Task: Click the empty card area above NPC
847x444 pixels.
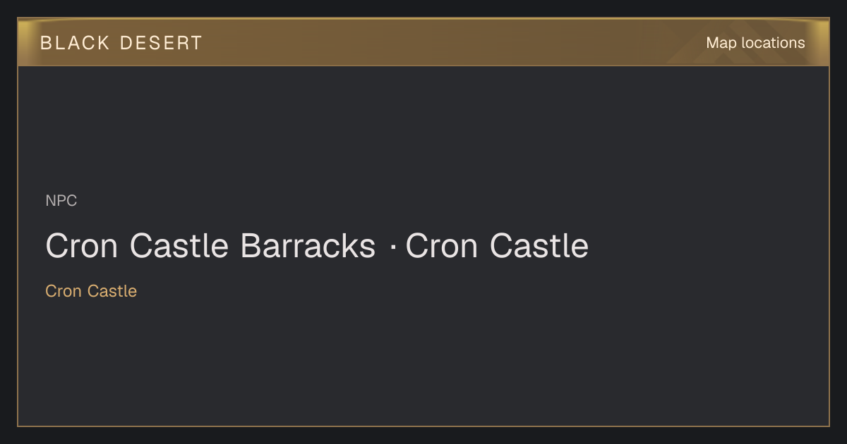Action: pyautogui.click(x=423, y=127)
